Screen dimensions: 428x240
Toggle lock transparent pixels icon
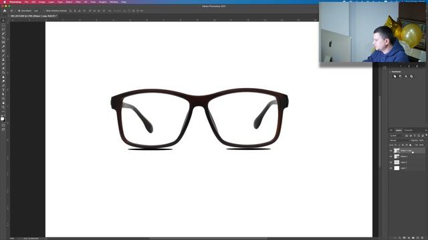[x=395, y=145]
